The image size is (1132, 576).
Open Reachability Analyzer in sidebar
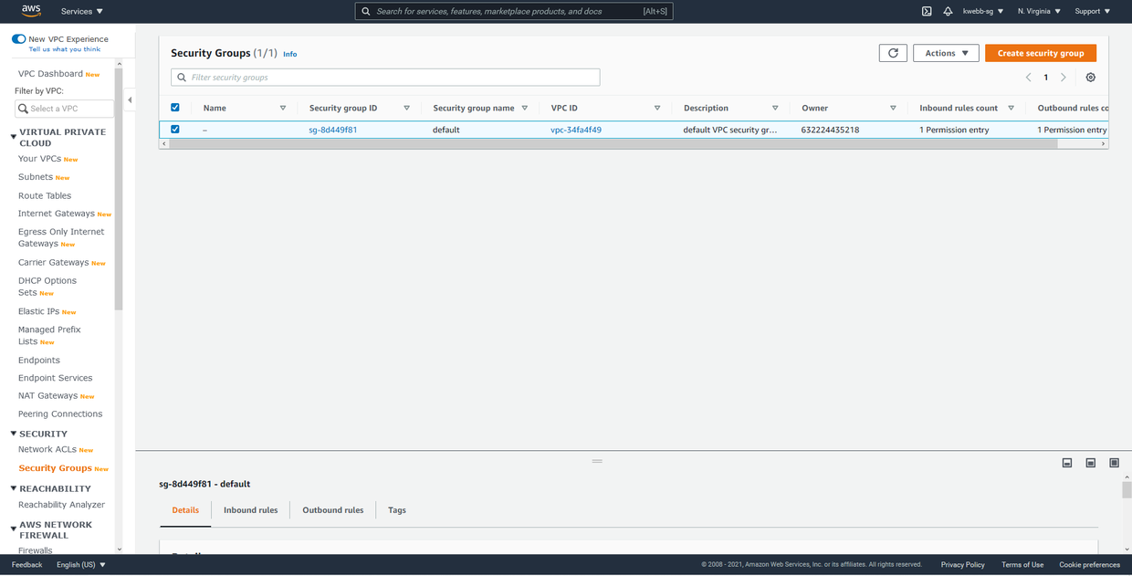pyautogui.click(x=62, y=505)
